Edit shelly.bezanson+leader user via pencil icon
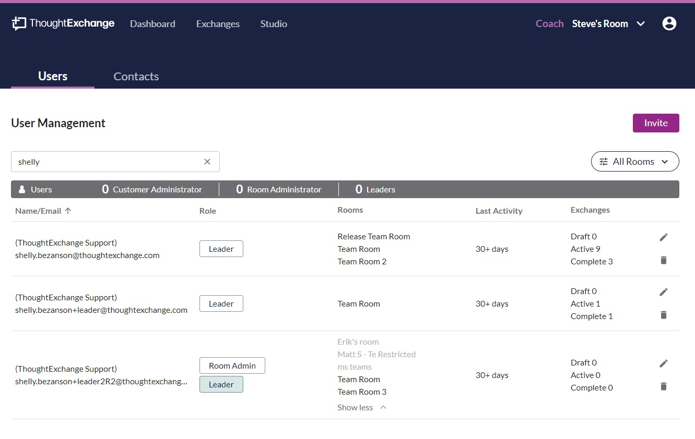The width and height of the screenshot is (695, 439). tap(664, 292)
